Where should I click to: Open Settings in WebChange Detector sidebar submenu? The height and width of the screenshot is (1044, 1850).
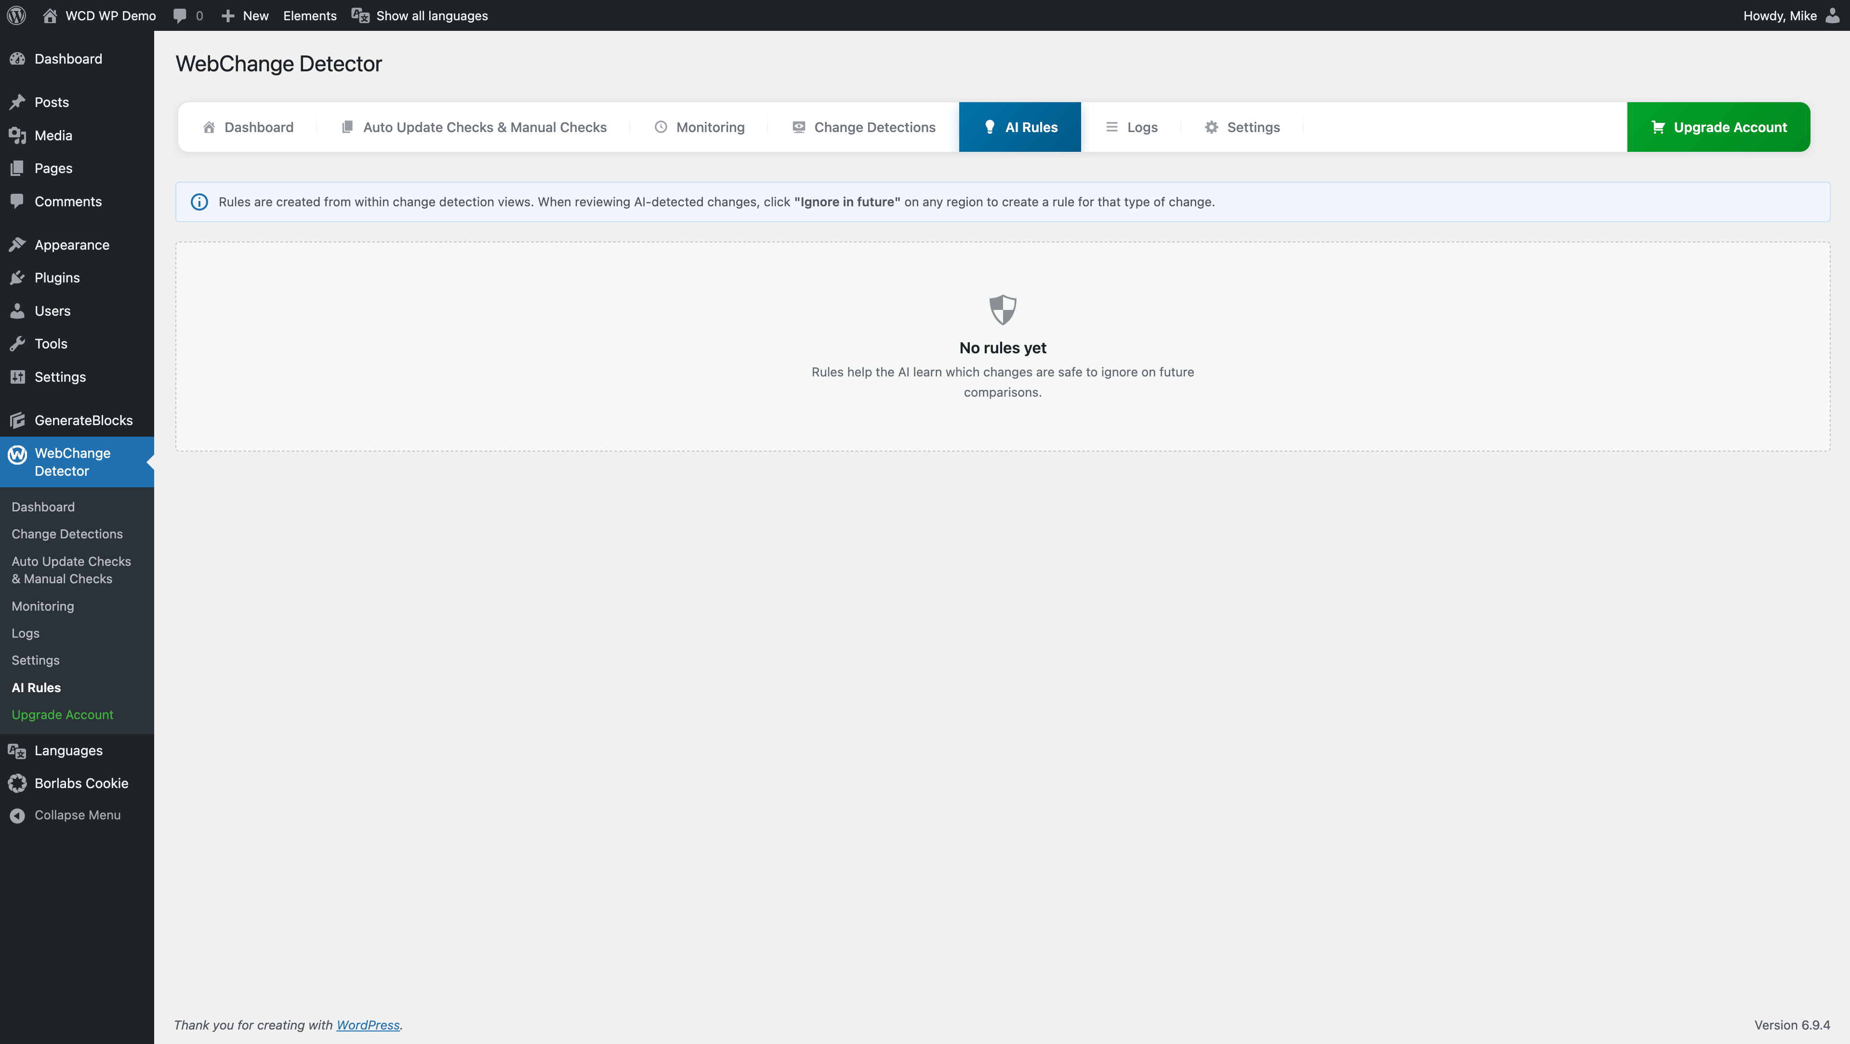click(x=35, y=660)
